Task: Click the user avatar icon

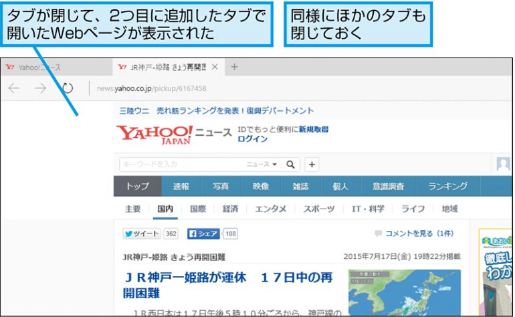Action: pos(503,165)
